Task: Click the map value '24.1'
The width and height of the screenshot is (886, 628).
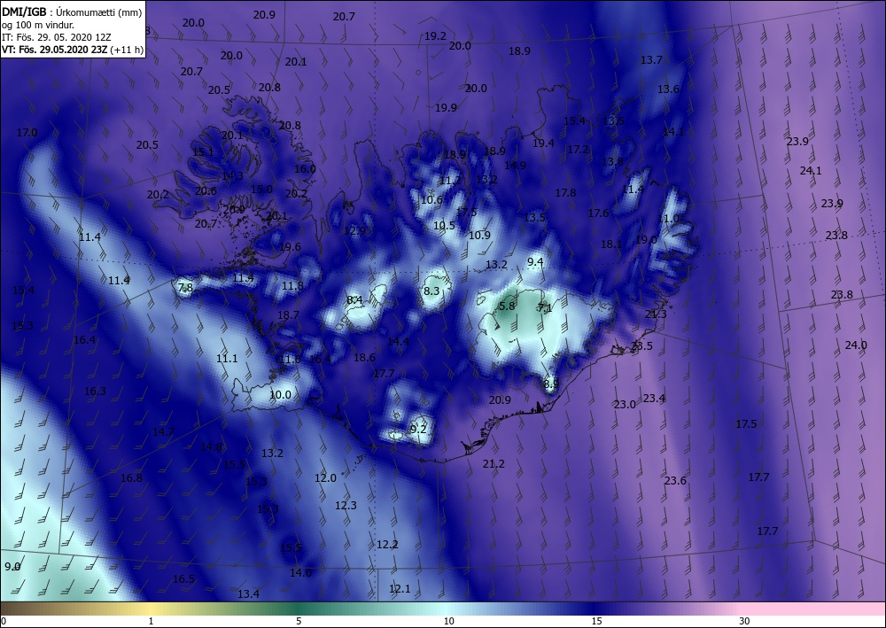Action: [x=811, y=171]
